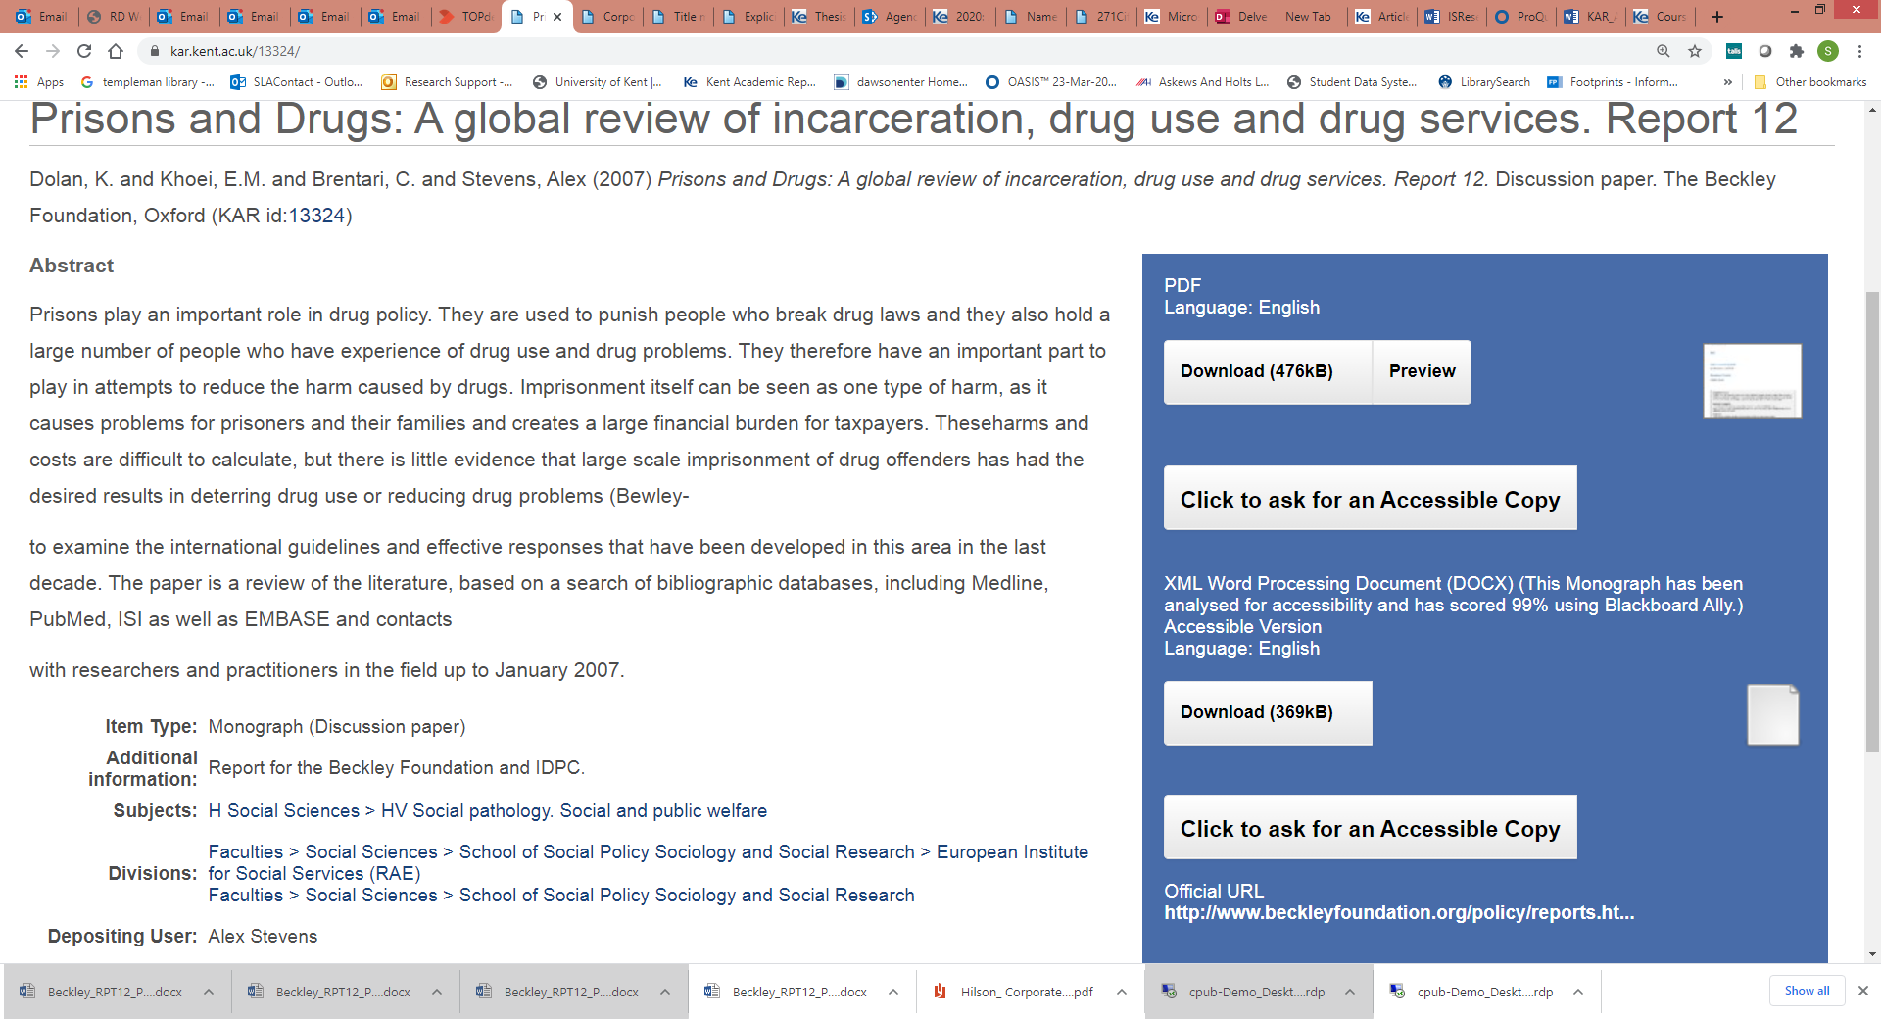Open the zoom magnifier icon in address bar
The image size is (1881, 1019).
1664,51
